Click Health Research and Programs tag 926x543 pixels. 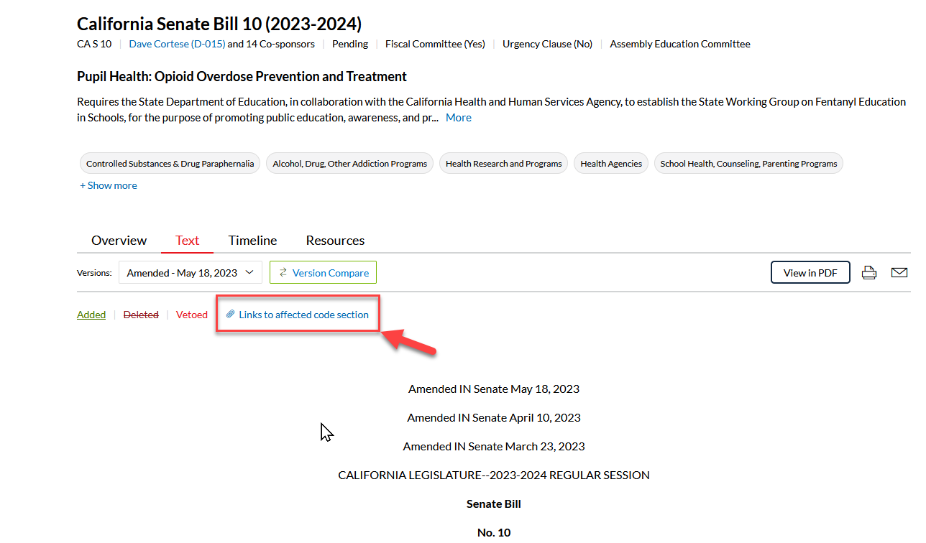tap(503, 164)
